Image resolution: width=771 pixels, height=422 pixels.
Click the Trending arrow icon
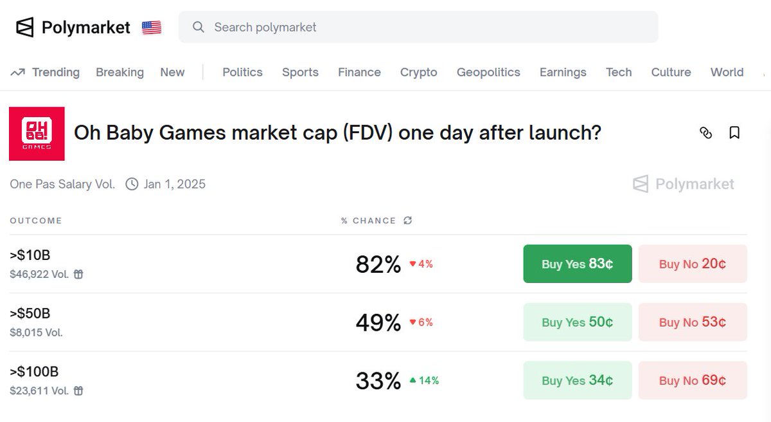[x=17, y=72]
